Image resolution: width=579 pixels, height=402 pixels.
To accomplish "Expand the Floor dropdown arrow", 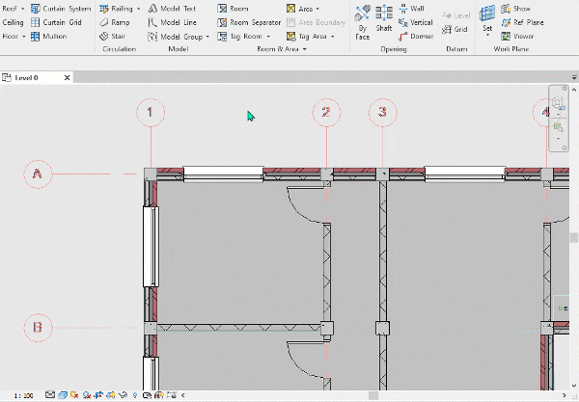I will pos(23,36).
